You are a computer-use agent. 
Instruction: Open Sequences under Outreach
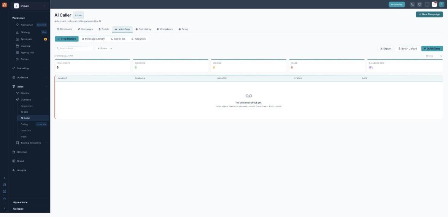pos(27,106)
